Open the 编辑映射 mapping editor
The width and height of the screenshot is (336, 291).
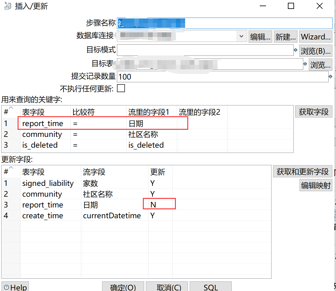point(316,185)
